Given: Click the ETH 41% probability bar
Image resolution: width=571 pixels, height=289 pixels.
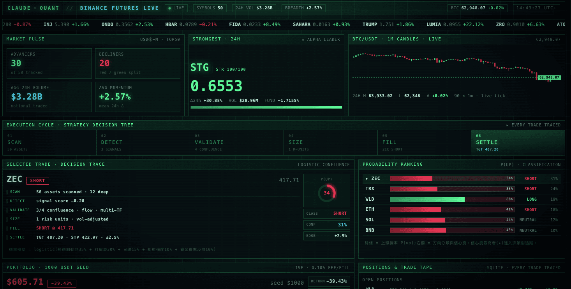Looking at the screenshot, I should pyautogui.click(x=452, y=210).
